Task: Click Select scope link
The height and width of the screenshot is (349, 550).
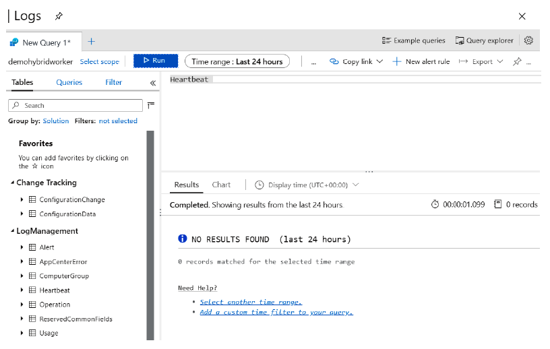Action: coord(100,61)
